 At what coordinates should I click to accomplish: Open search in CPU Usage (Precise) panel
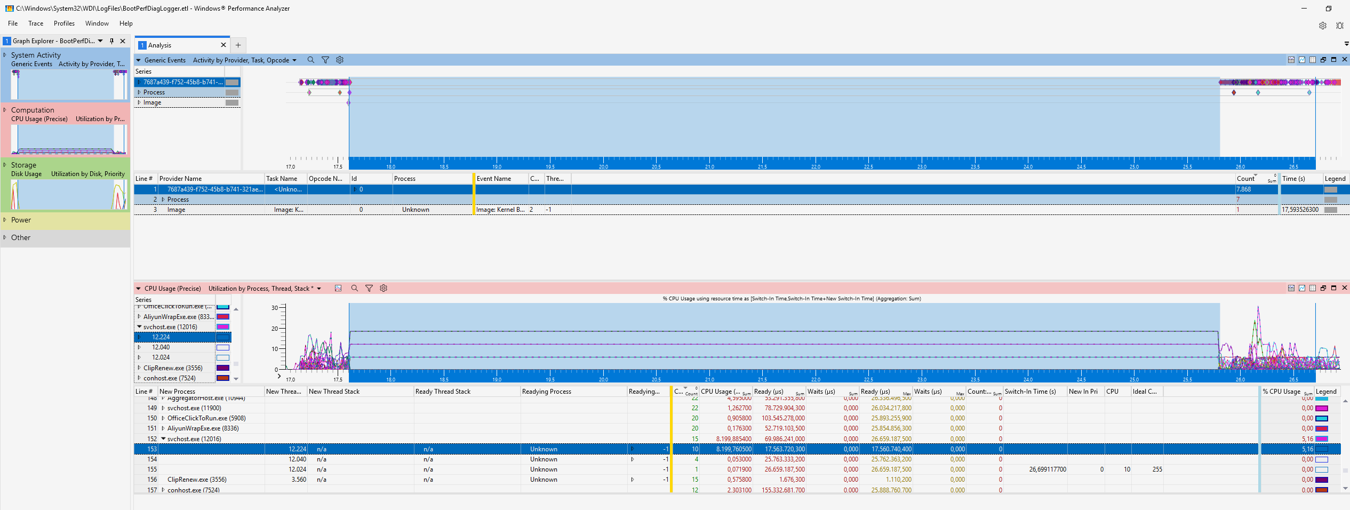354,288
